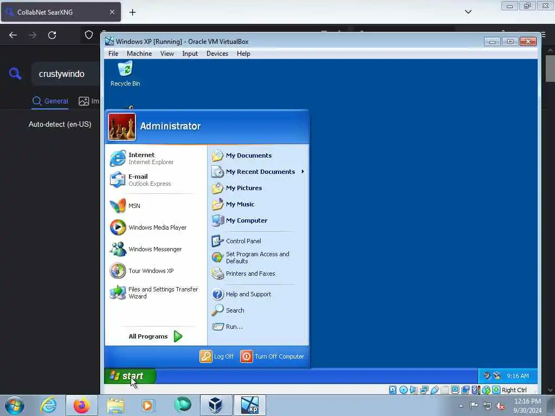Expand All Programs list

click(156, 336)
